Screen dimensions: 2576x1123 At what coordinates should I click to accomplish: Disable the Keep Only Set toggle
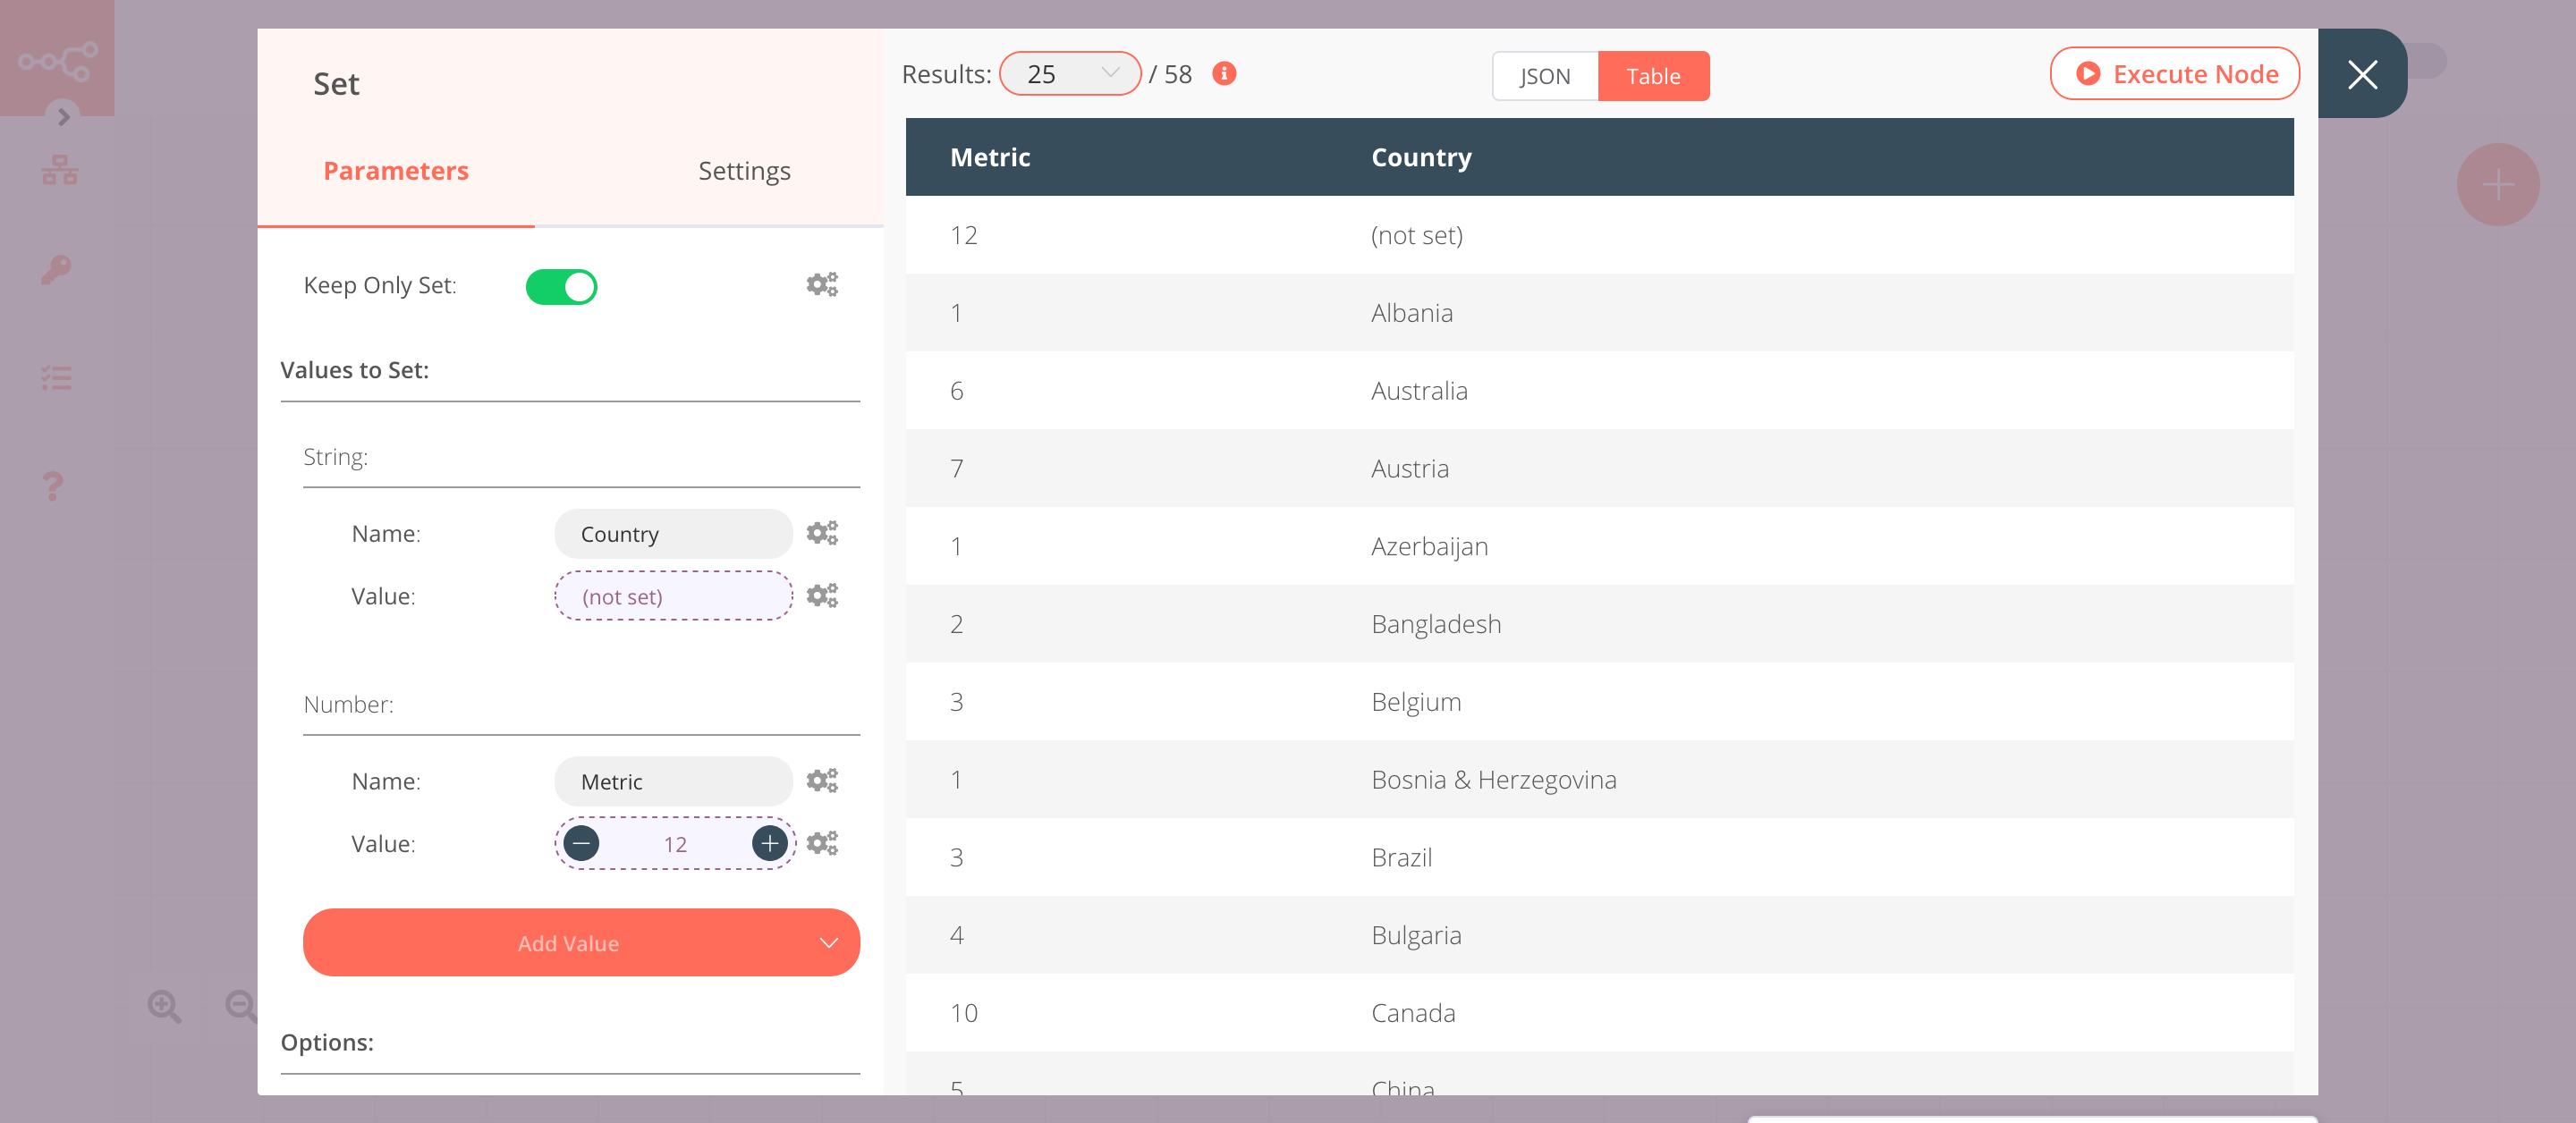point(562,286)
